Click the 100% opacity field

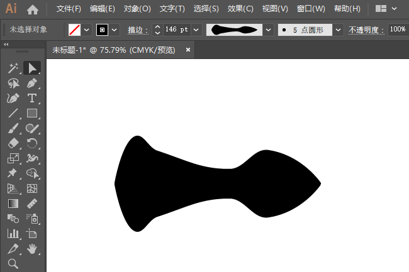click(x=398, y=29)
